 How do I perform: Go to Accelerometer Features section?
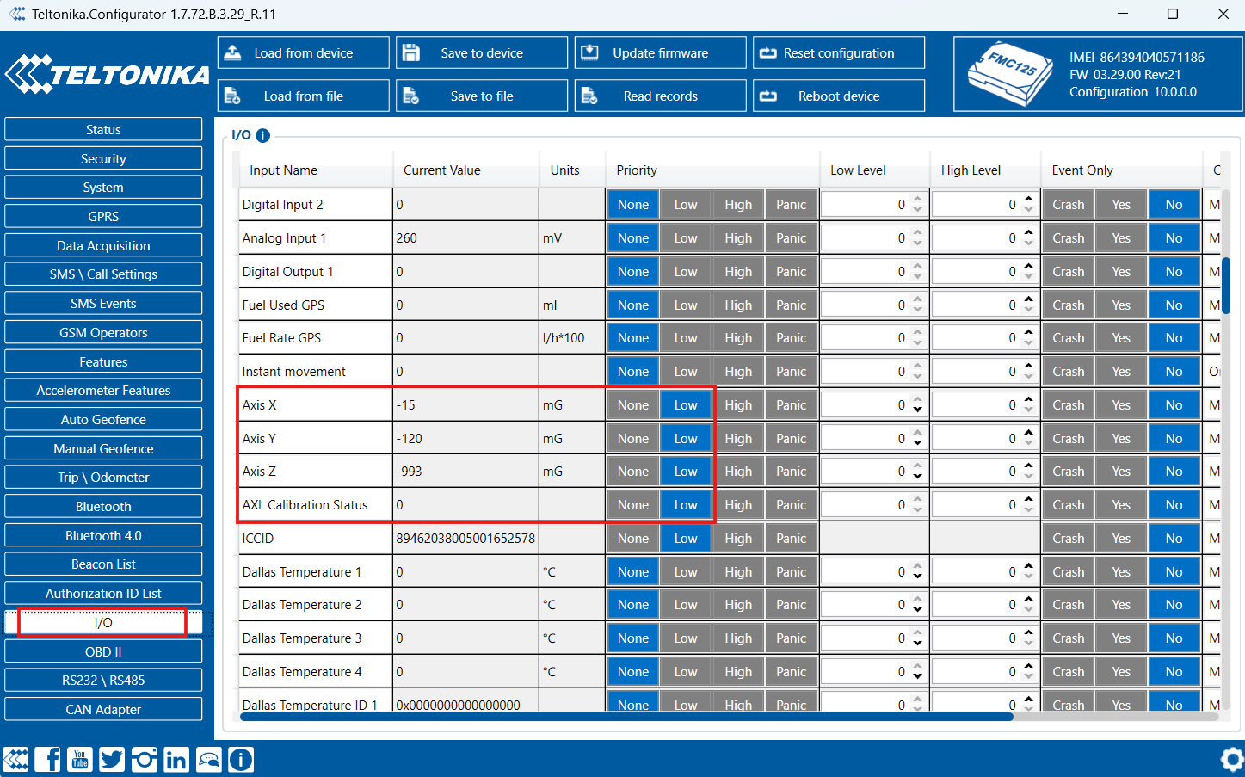(x=103, y=391)
